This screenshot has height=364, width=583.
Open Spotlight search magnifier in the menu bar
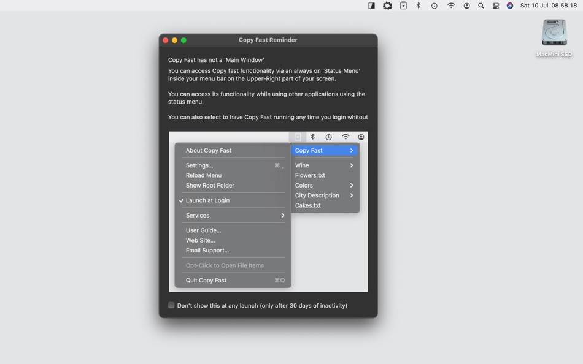coord(481,6)
